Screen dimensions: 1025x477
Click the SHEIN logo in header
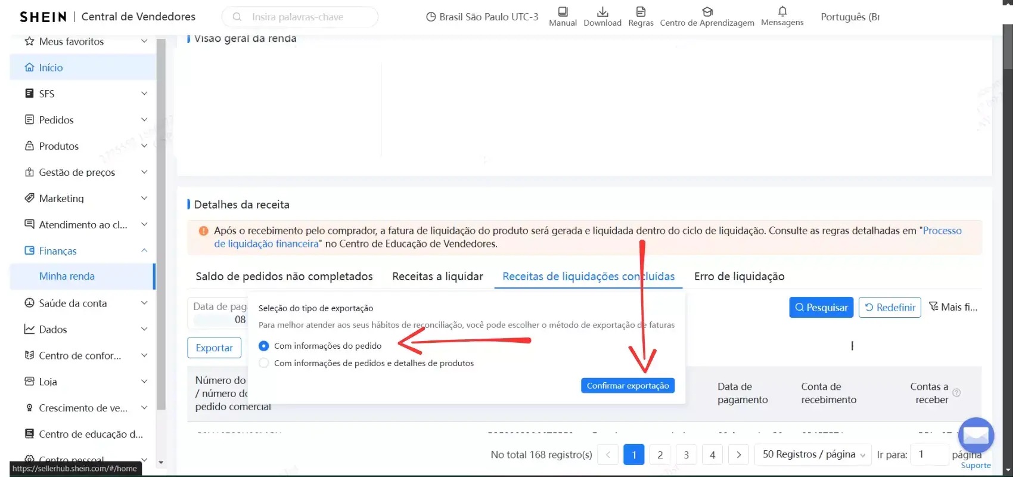pyautogui.click(x=43, y=17)
